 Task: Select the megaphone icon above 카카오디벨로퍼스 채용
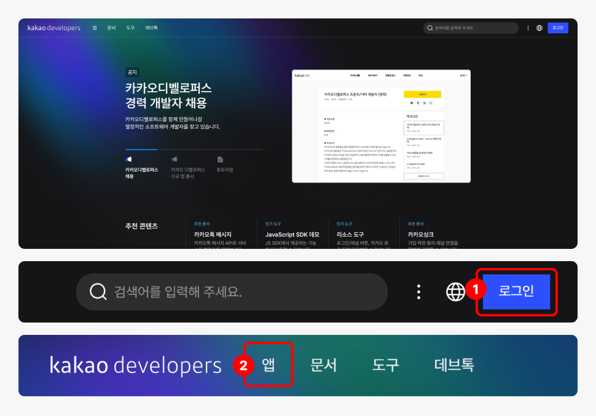[128, 160]
